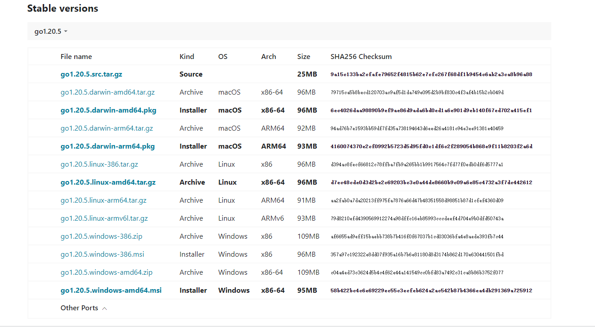Click the File name column header
The width and height of the screenshot is (595, 331).
point(76,57)
